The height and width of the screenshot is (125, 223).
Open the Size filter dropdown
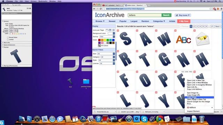coord(106,54)
